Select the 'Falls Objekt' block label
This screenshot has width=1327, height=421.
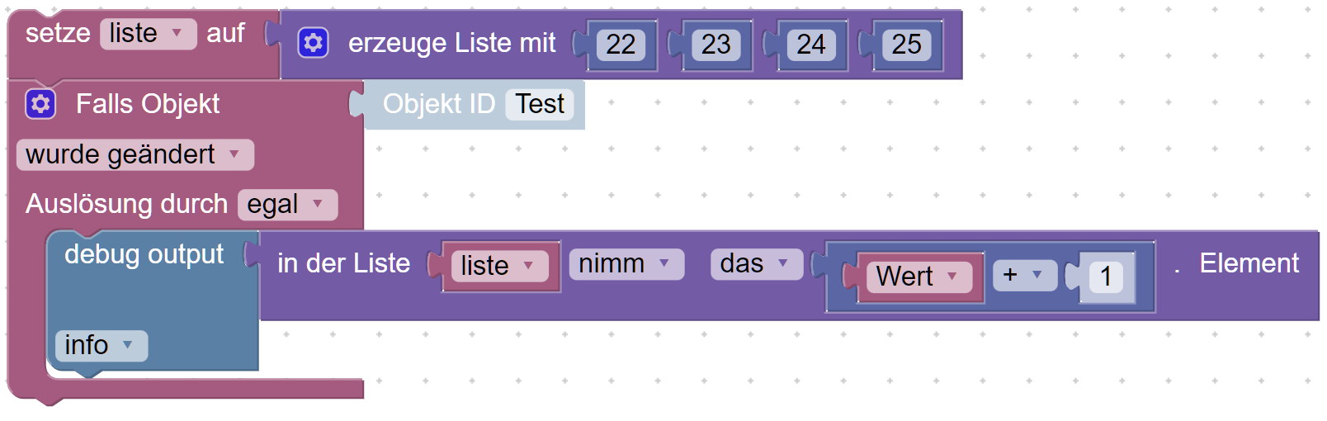tap(147, 104)
